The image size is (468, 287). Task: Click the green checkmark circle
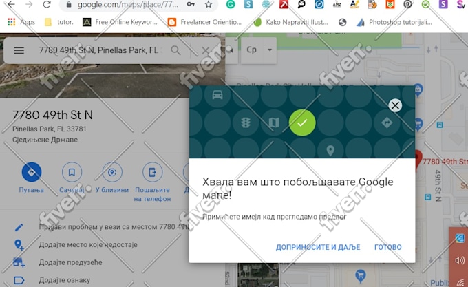point(302,123)
